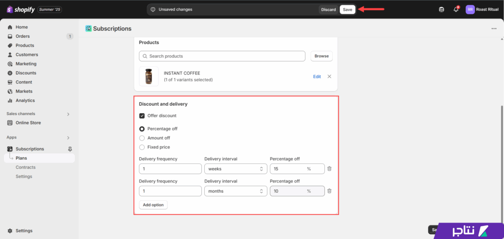Click the Orders count badge
The image size is (504, 239).
[x=70, y=36]
